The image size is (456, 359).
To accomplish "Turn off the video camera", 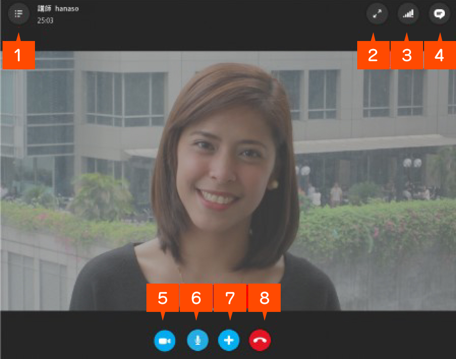I will [165, 341].
